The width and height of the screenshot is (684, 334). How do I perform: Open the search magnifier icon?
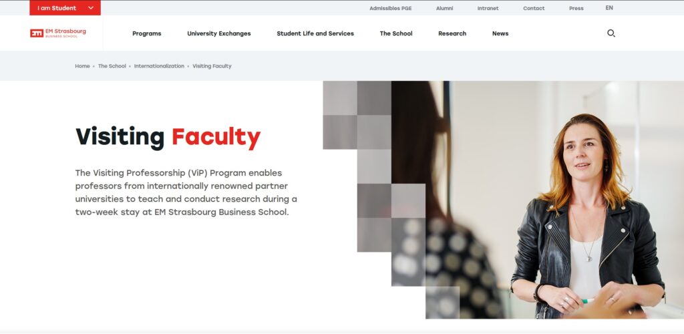click(x=611, y=33)
